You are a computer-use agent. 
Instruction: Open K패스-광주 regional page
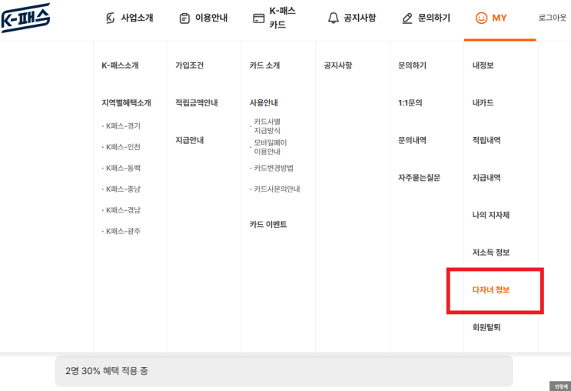coord(123,231)
